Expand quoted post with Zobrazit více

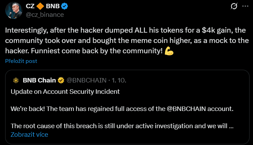tap(29, 134)
